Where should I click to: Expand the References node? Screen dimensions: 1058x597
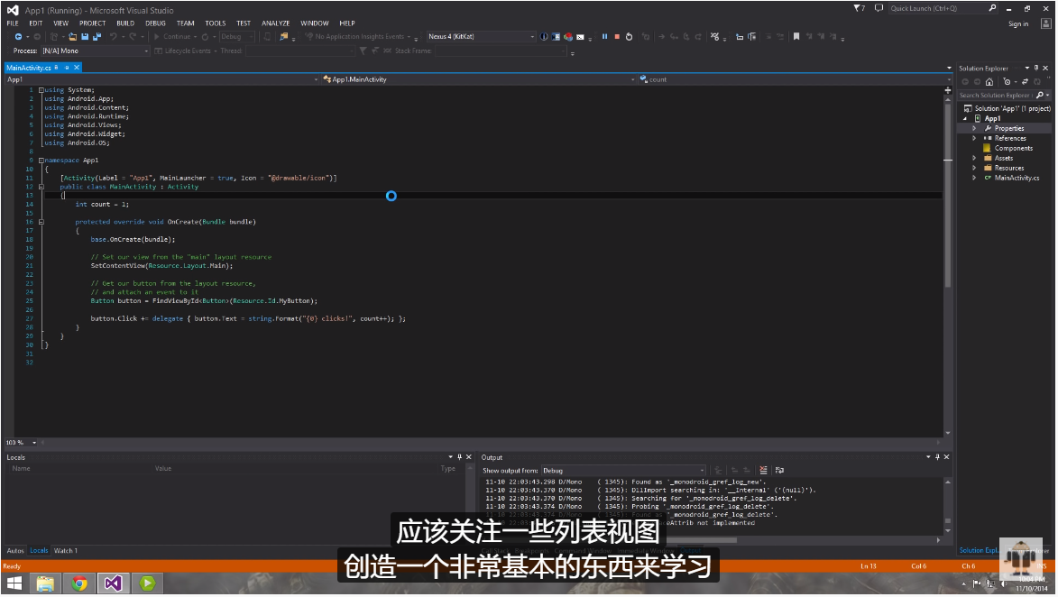point(973,138)
